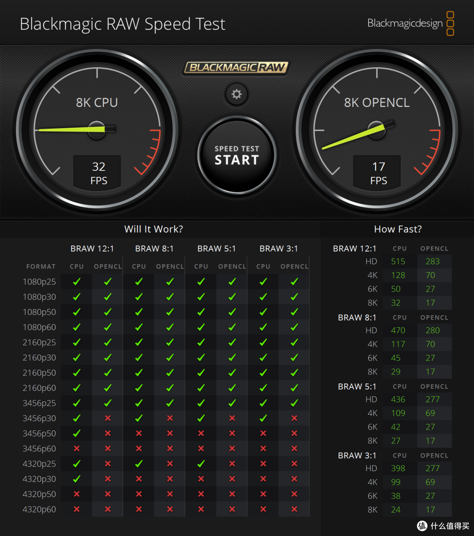Screen dimensions: 474x536
Task: Click the 24 BRAW 3:1 8K value
Action: (396, 510)
